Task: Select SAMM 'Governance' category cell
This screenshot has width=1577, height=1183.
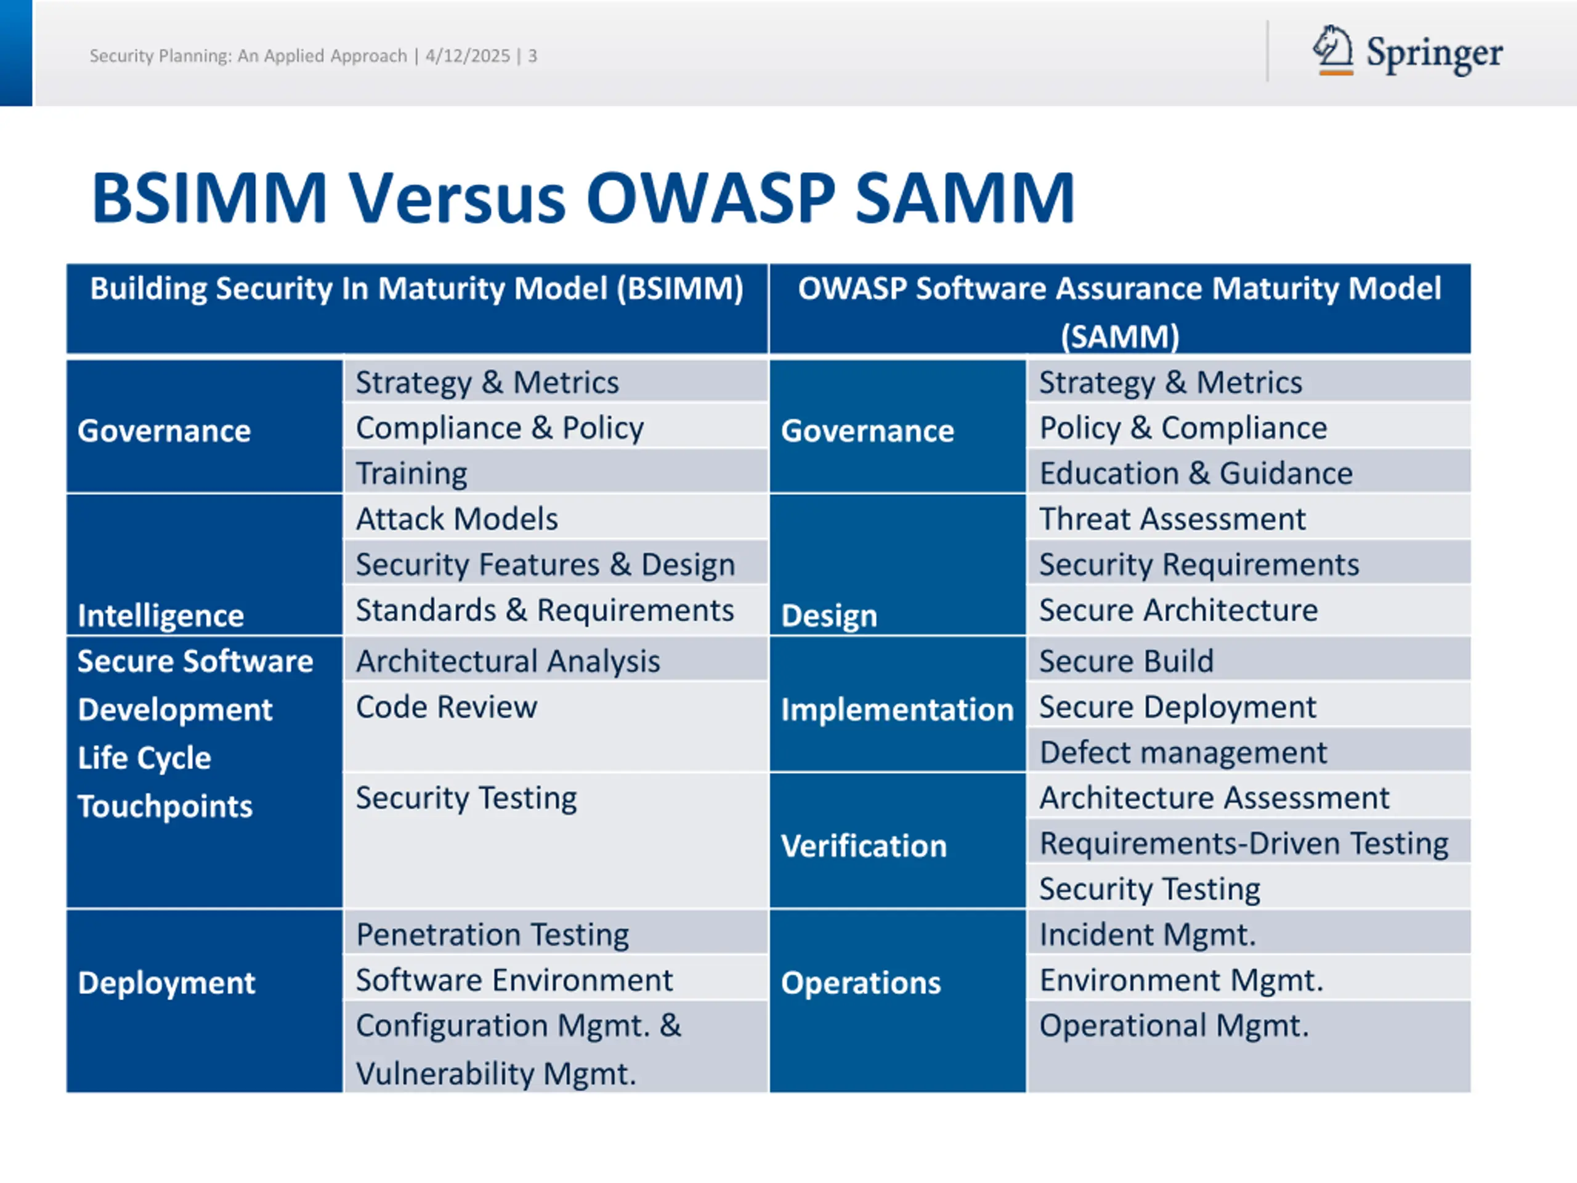Action: click(898, 426)
